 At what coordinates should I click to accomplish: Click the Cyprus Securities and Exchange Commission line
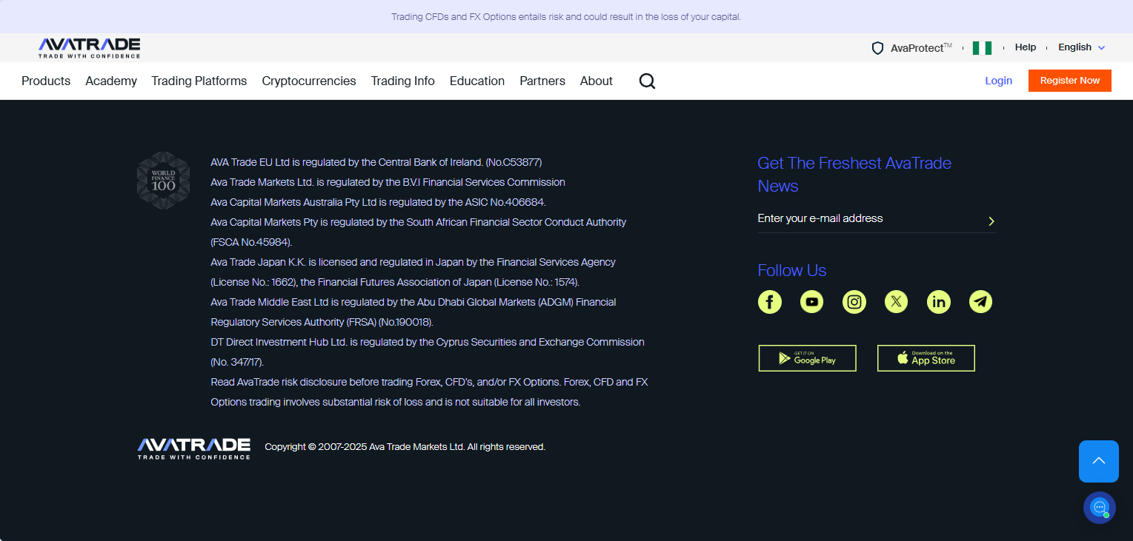click(428, 352)
